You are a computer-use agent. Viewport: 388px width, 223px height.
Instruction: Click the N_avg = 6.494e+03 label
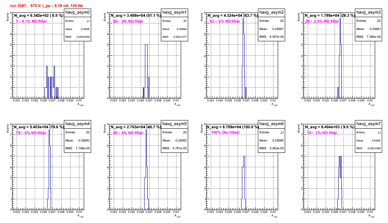[330, 127]
